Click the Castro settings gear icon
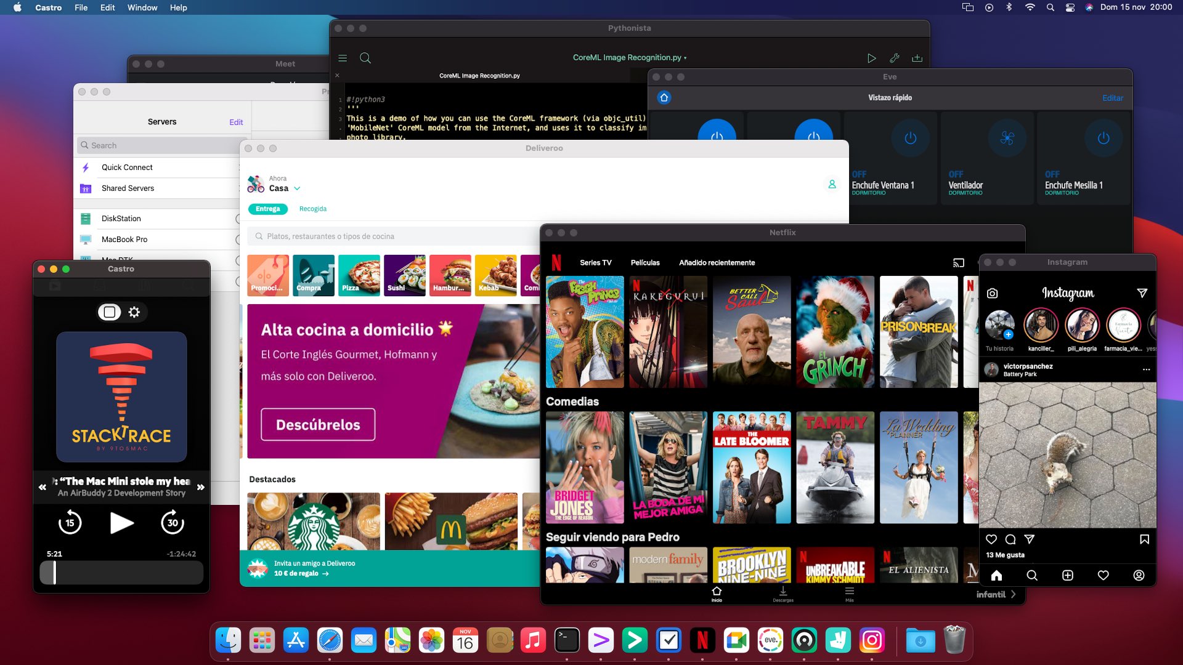Image resolution: width=1183 pixels, height=665 pixels. point(134,312)
